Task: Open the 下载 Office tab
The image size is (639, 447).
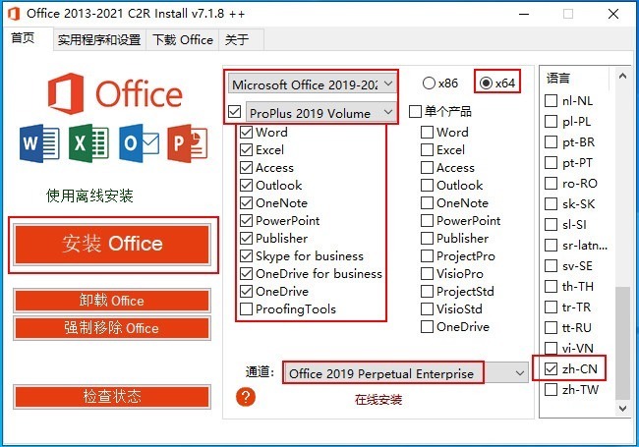Action: point(182,40)
